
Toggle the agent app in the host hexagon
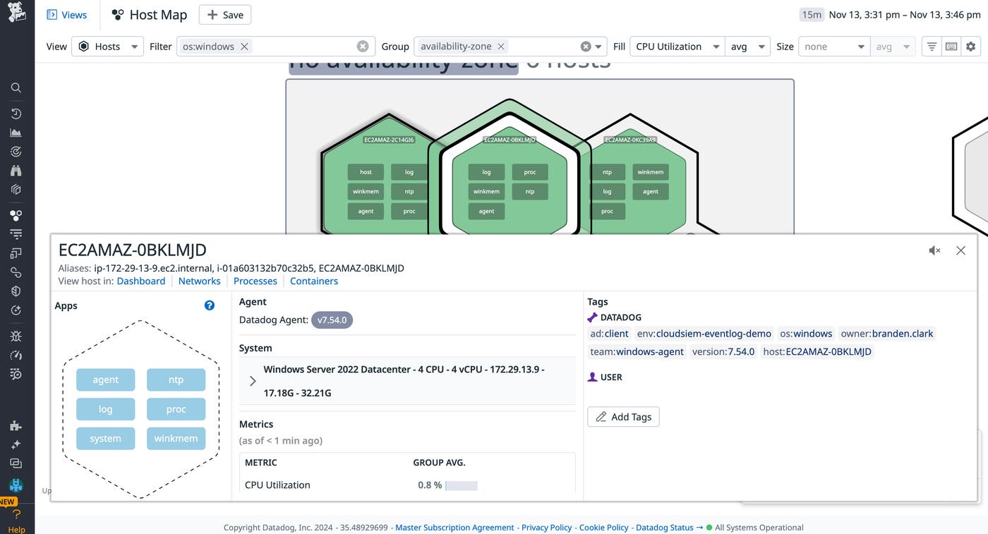tap(105, 380)
